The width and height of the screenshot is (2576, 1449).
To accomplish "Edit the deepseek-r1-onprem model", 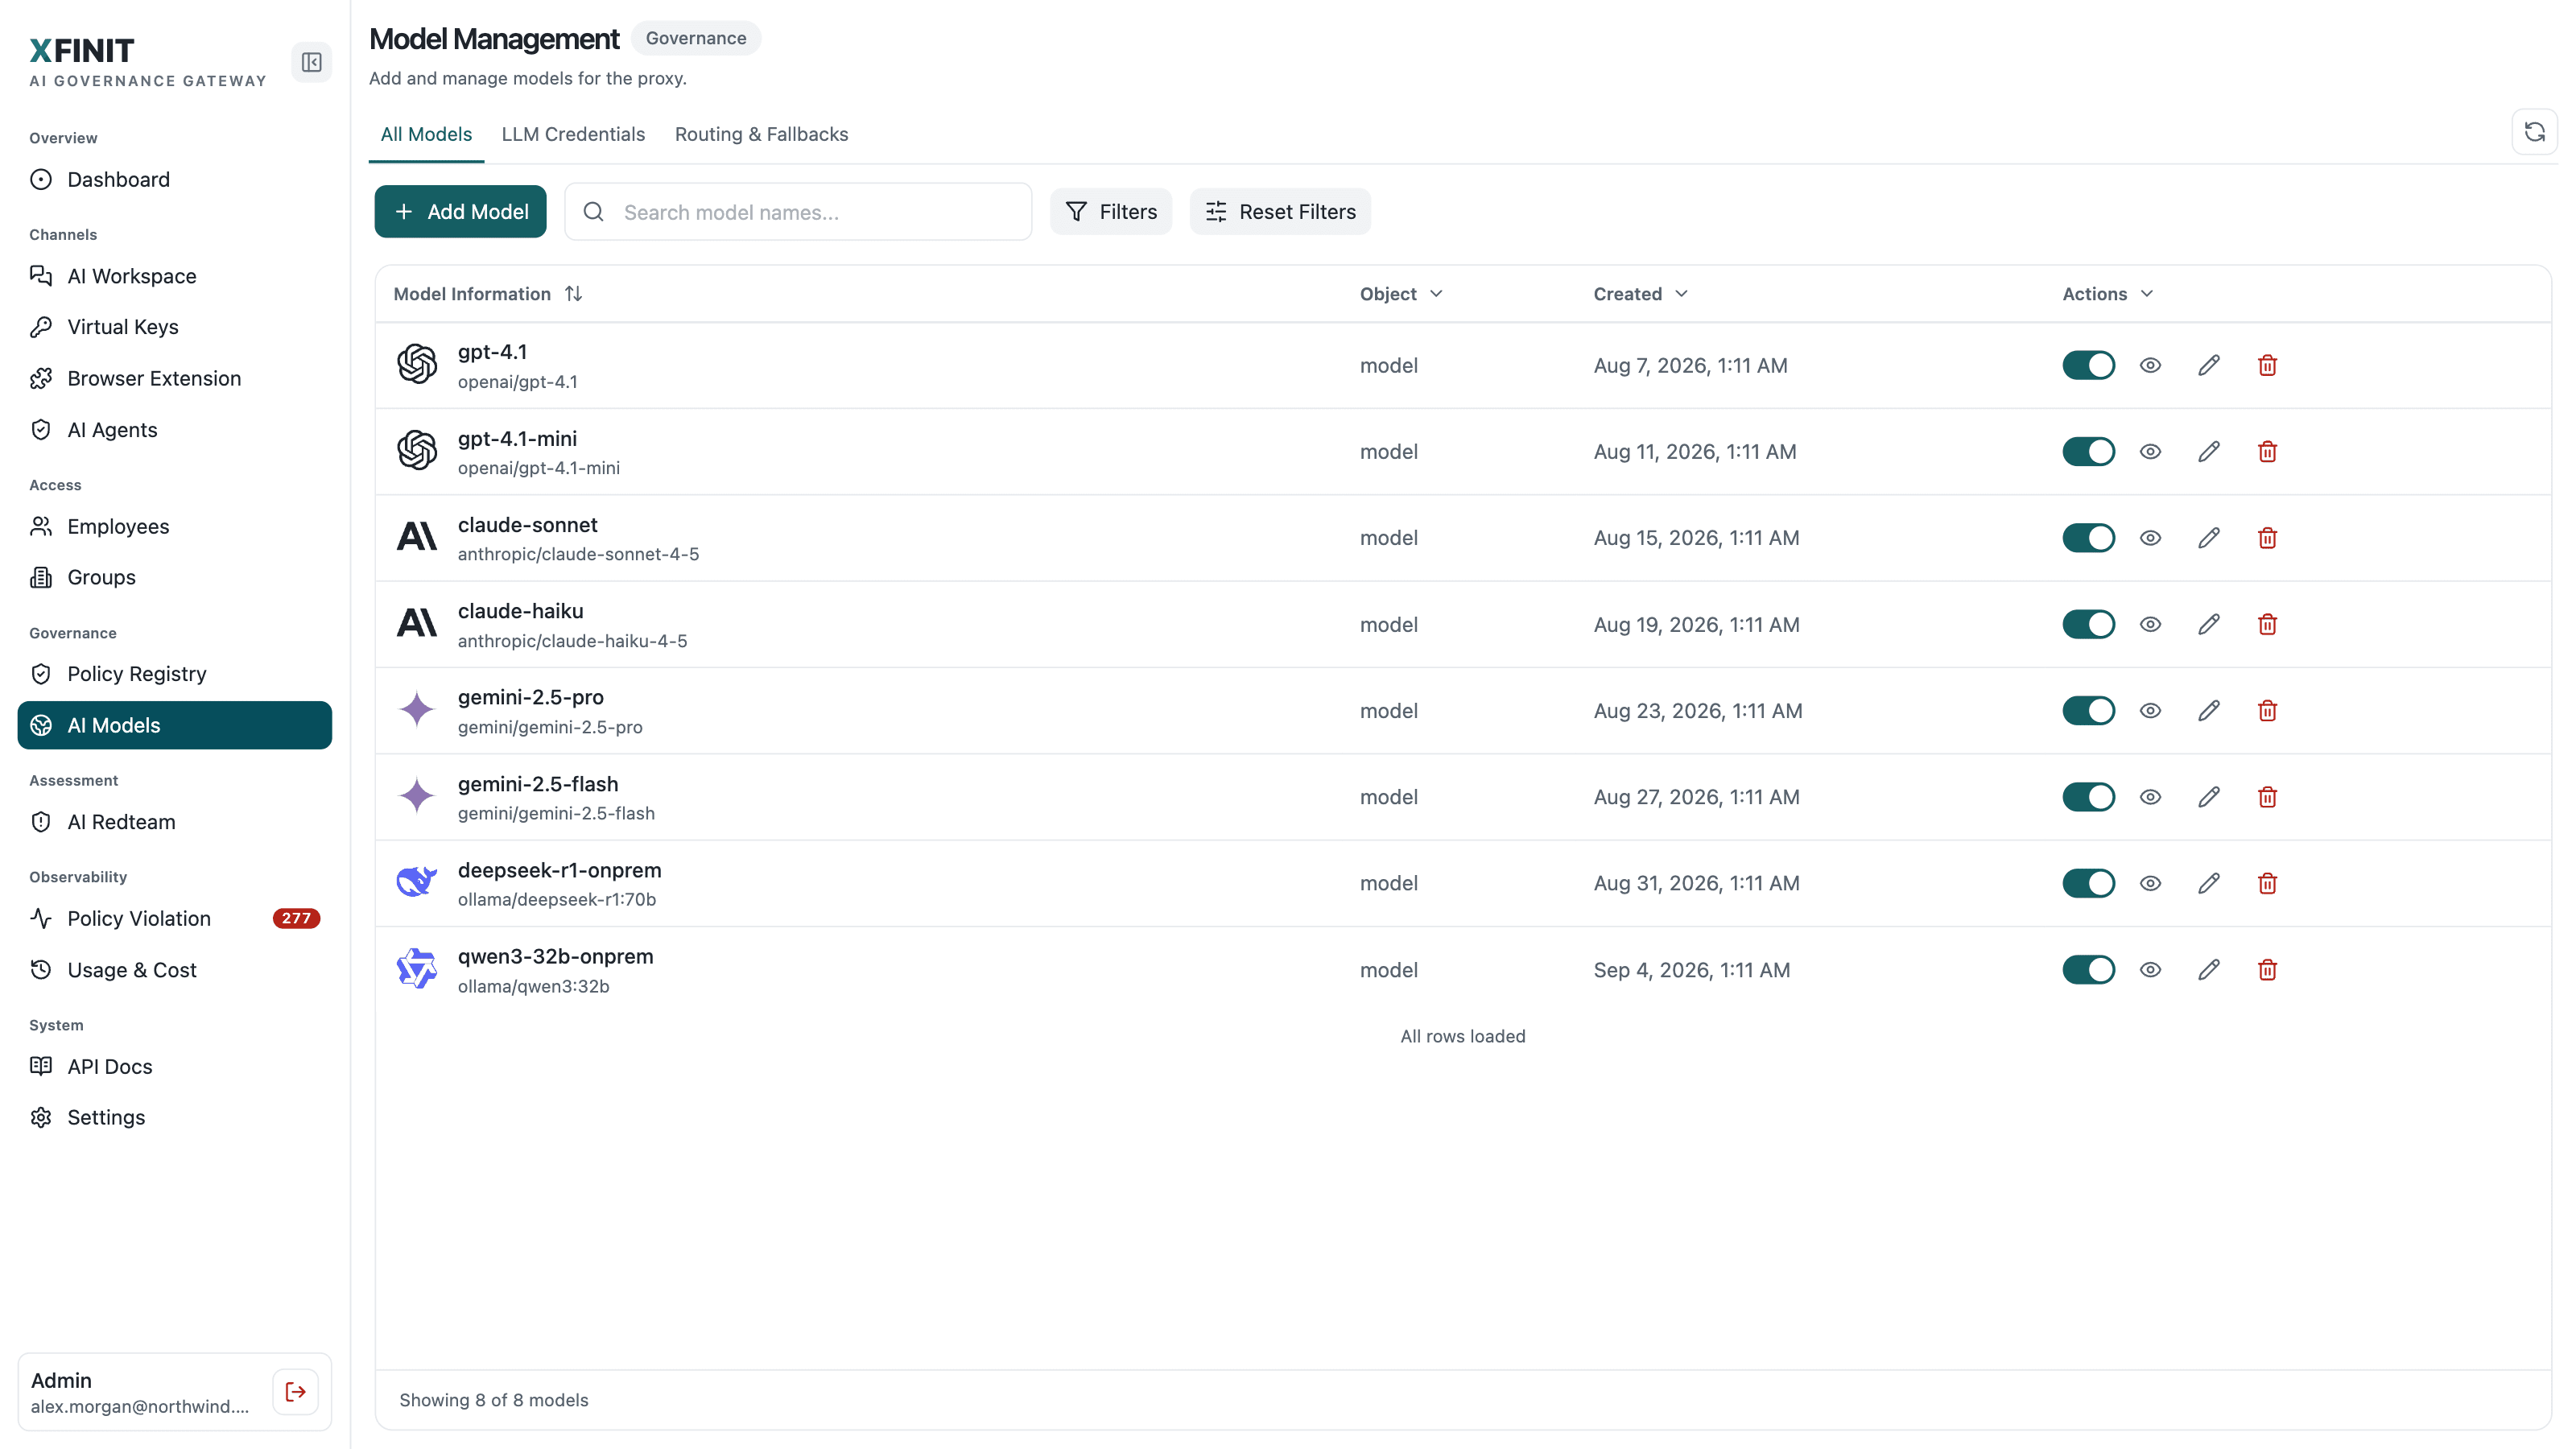I will point(2209,883).
